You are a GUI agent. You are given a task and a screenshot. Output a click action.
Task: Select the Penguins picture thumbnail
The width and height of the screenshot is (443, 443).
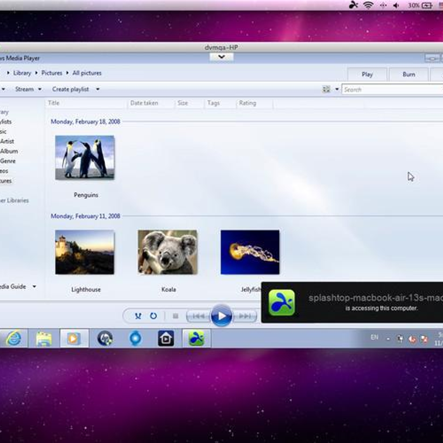point(84,158)
